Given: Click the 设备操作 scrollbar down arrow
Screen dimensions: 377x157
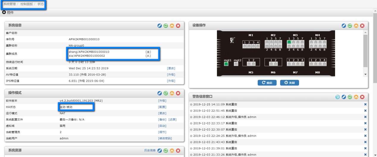Looking at the screenshot, I should (x=365, y=74).
